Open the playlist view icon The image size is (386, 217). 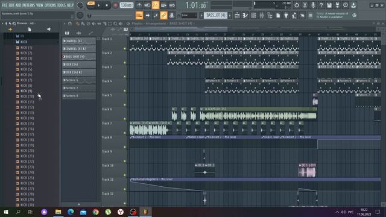click(237, 16)
